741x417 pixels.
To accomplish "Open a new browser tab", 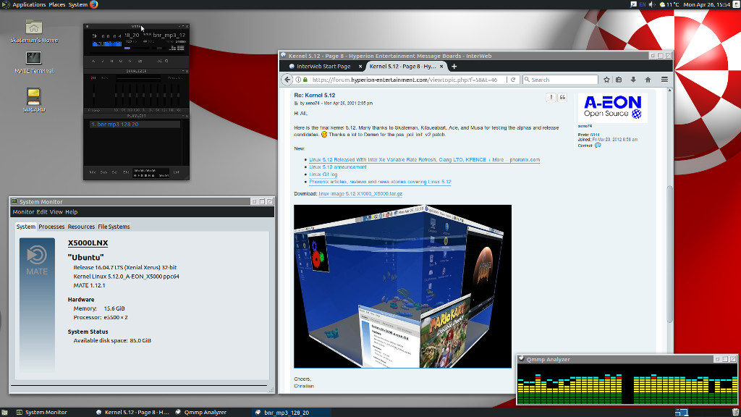I will [454, 66].
